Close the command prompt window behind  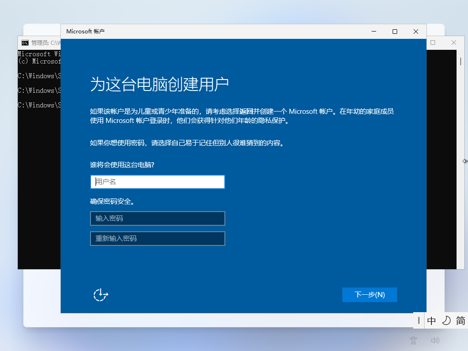click(x=454, y=43)
